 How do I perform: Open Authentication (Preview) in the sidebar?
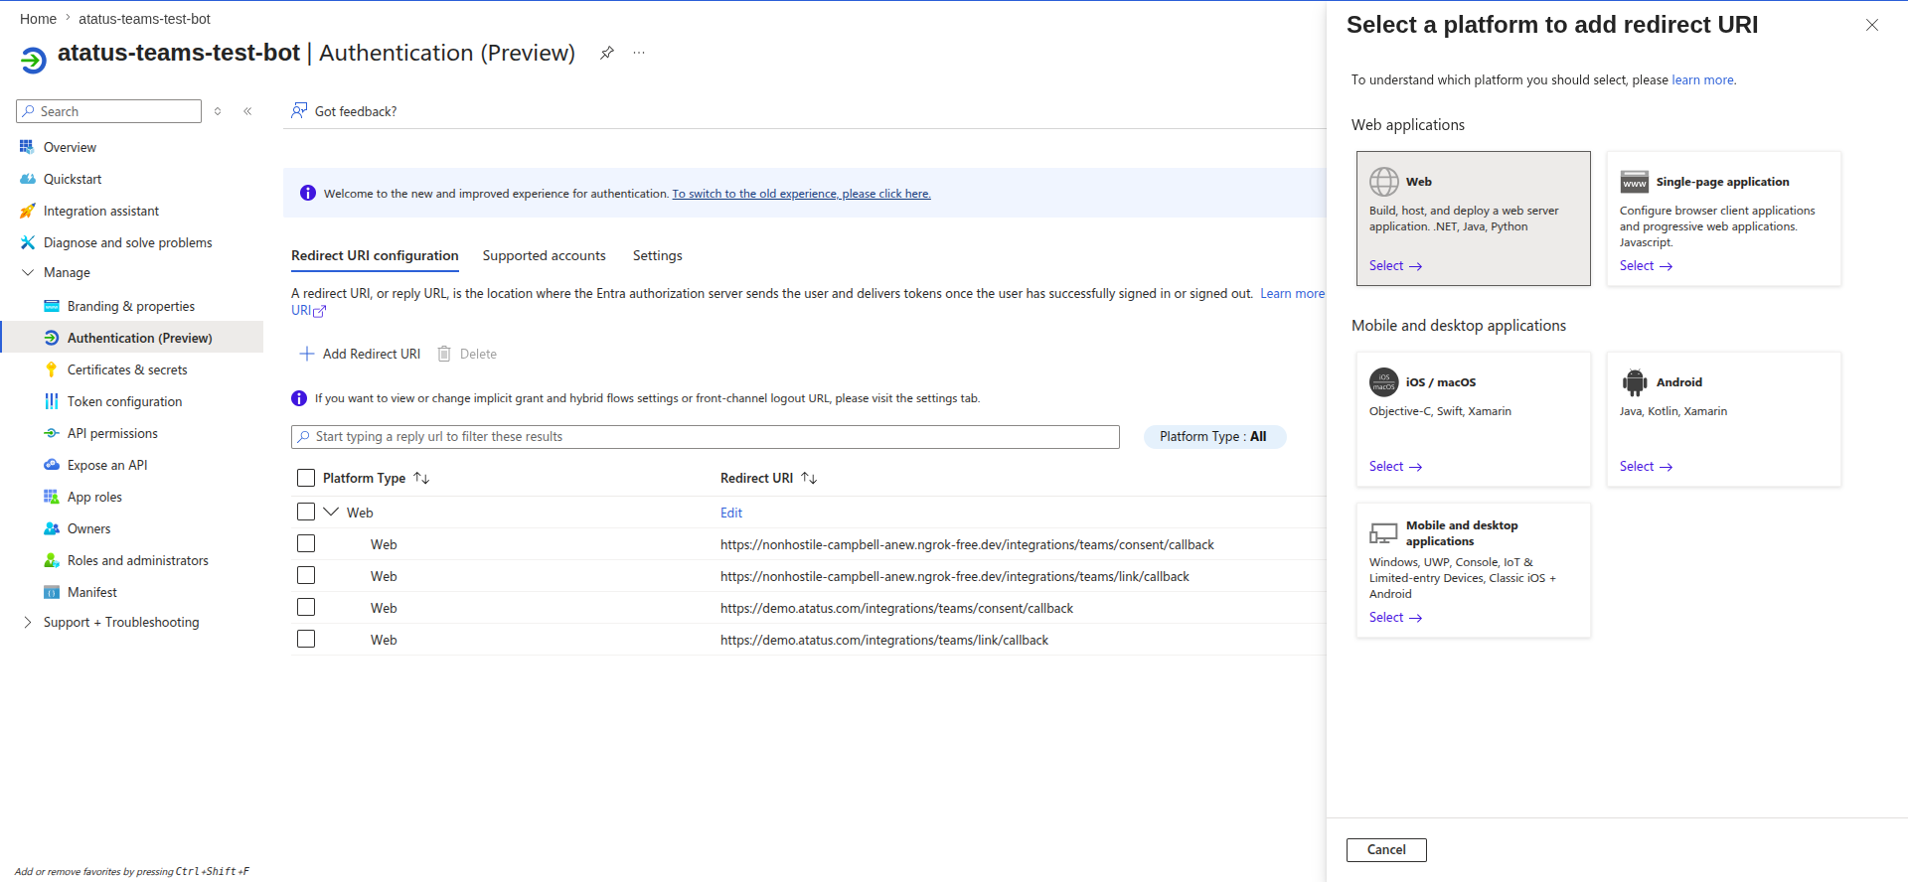(x=132, y=338)
